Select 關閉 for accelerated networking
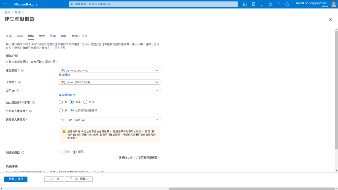 (74, 152)
